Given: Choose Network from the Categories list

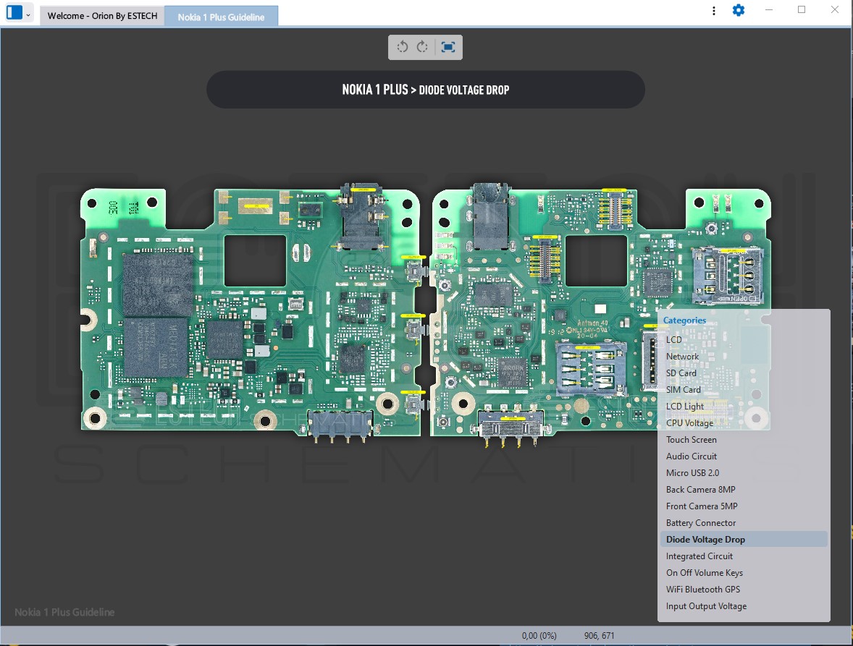Looking at the screenshot, I should click(x=682, y=356).
